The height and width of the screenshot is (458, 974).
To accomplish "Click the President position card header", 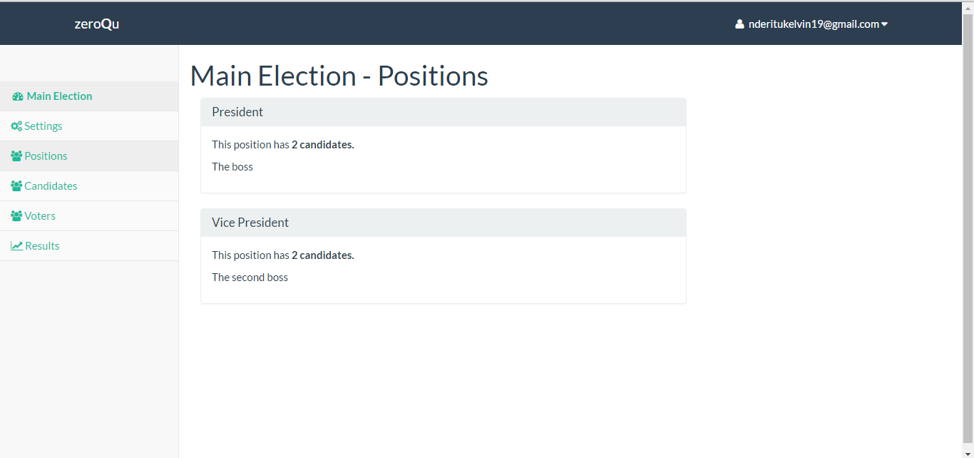I will point(444,112).
